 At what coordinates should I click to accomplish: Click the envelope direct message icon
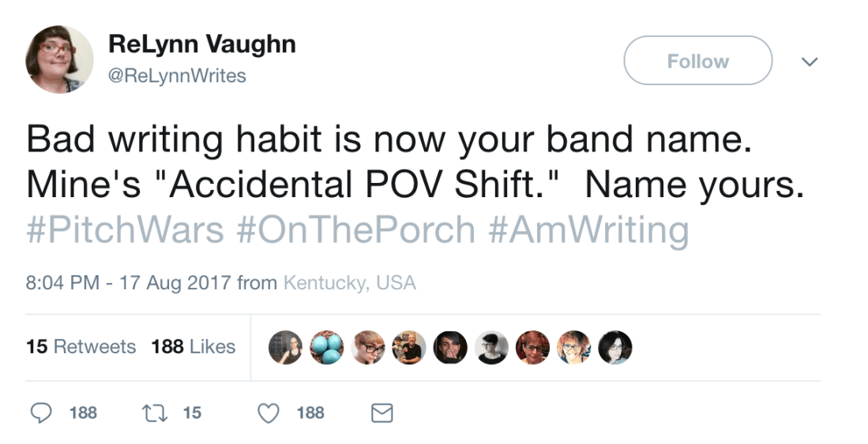point(382,412)
